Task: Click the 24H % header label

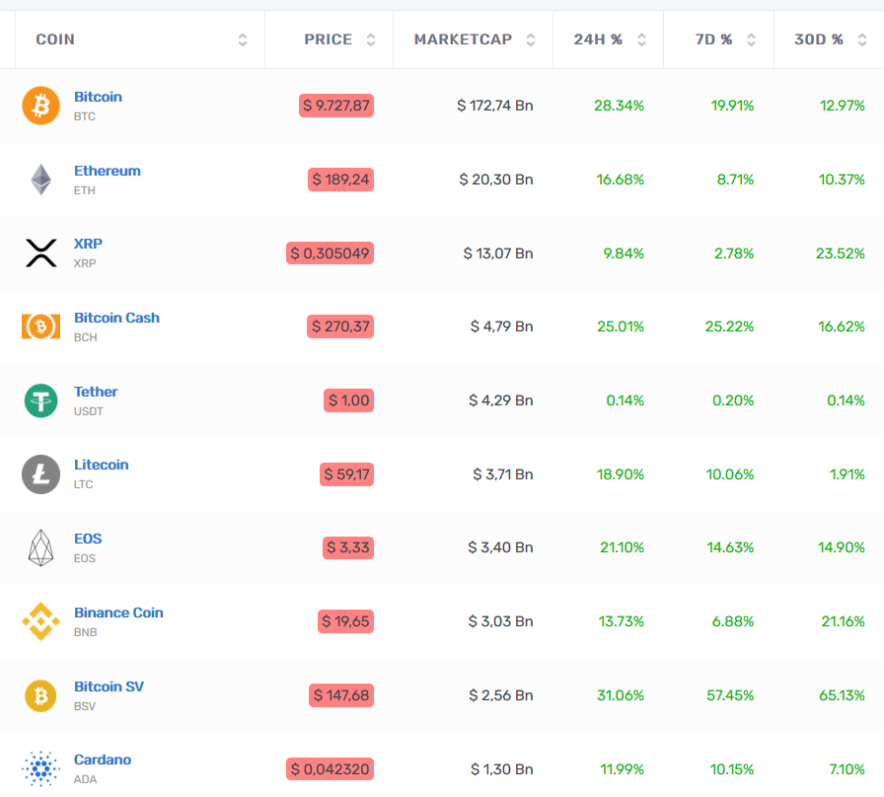Action: [598, 39]
